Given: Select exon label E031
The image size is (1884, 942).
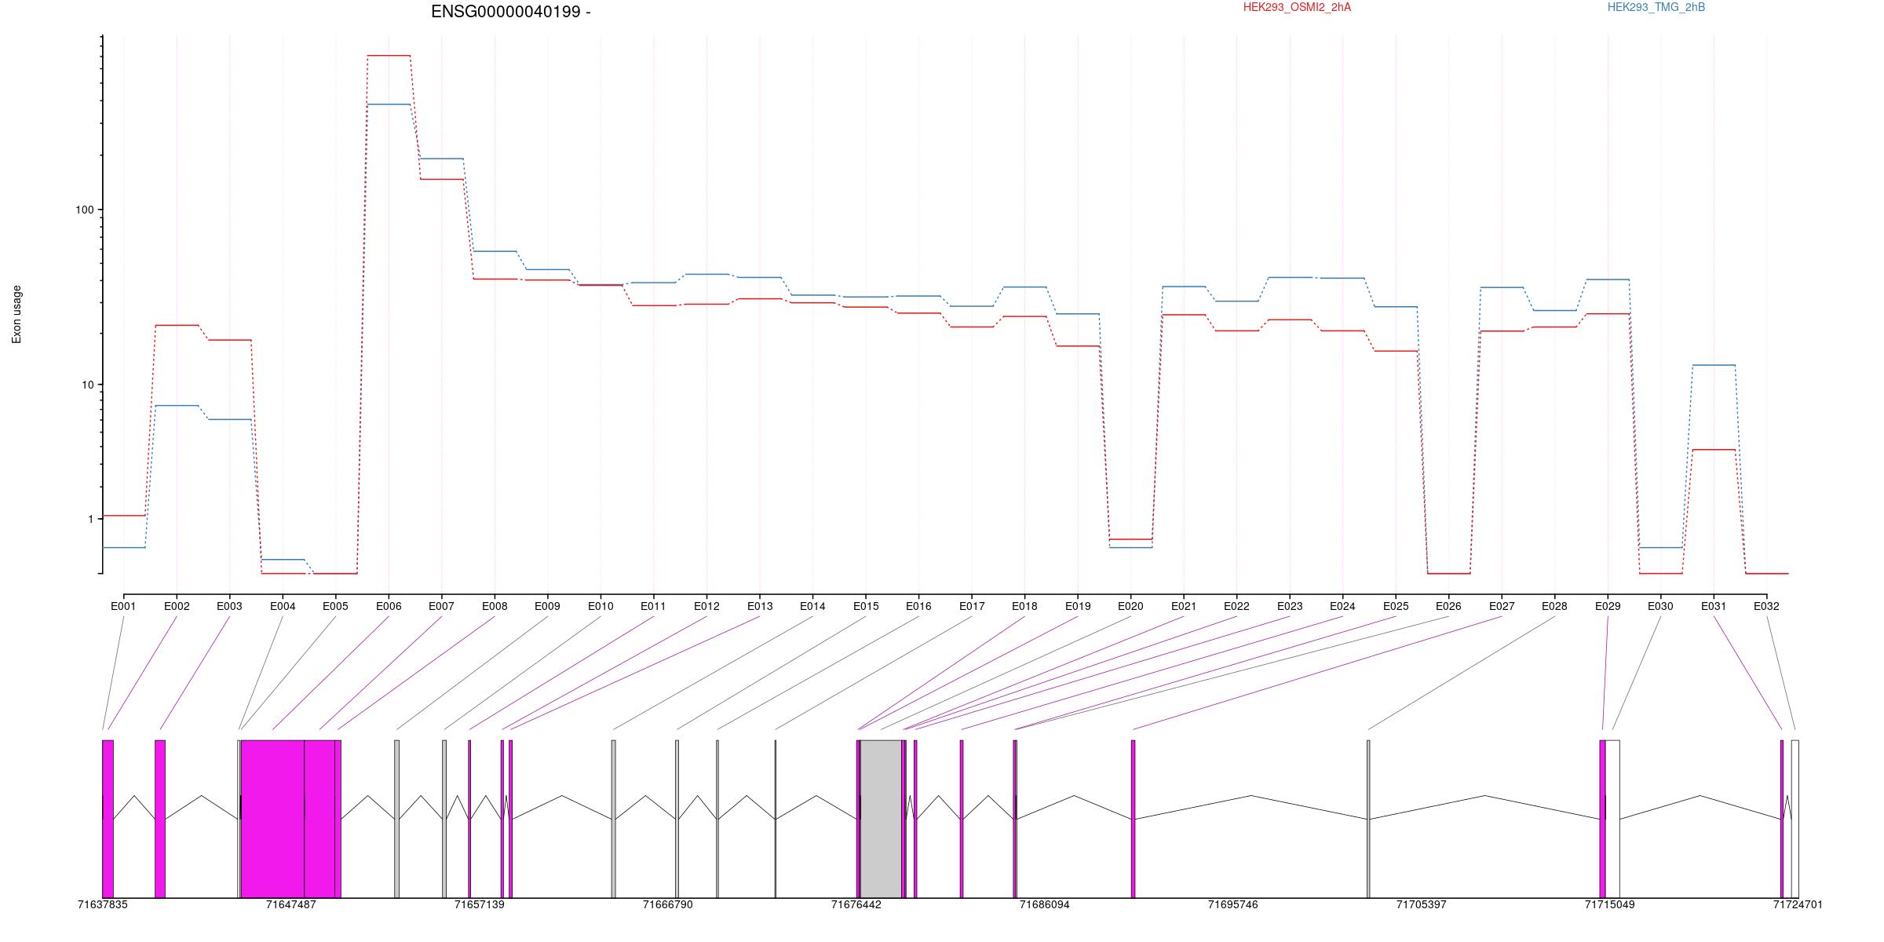Looking at the screenshot, I should (x=1714, y=606).
